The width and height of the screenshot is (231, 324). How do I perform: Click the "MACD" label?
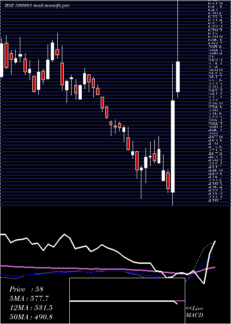click(194, 315)
